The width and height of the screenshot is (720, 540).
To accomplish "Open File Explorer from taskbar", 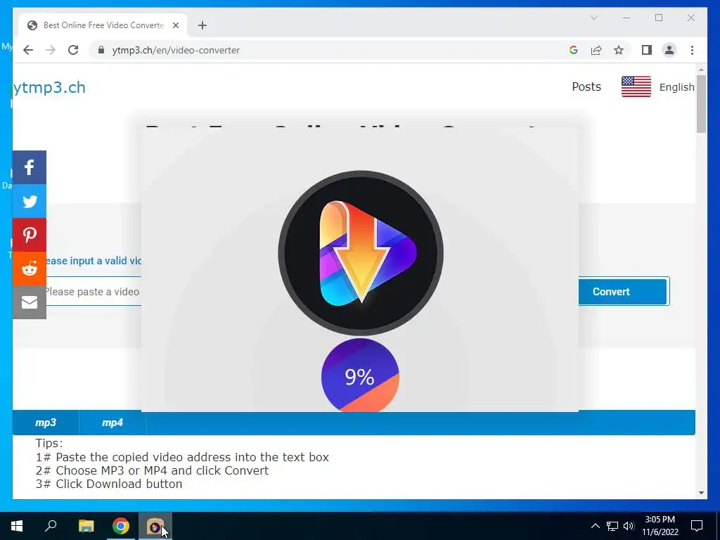I will pos(86,526).
